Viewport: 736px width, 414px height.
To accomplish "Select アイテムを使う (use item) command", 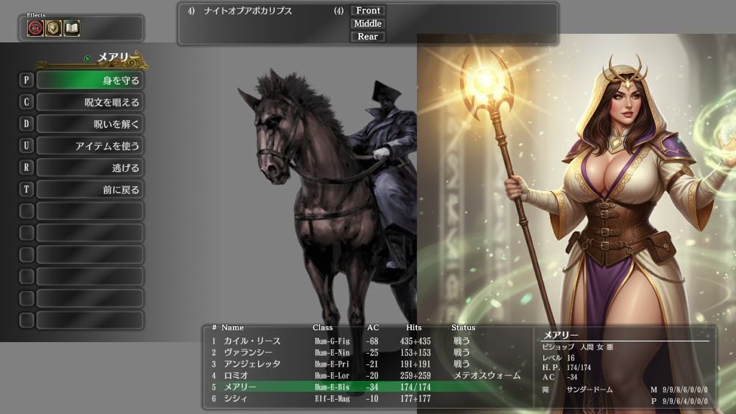I will (x=89, y=146).
